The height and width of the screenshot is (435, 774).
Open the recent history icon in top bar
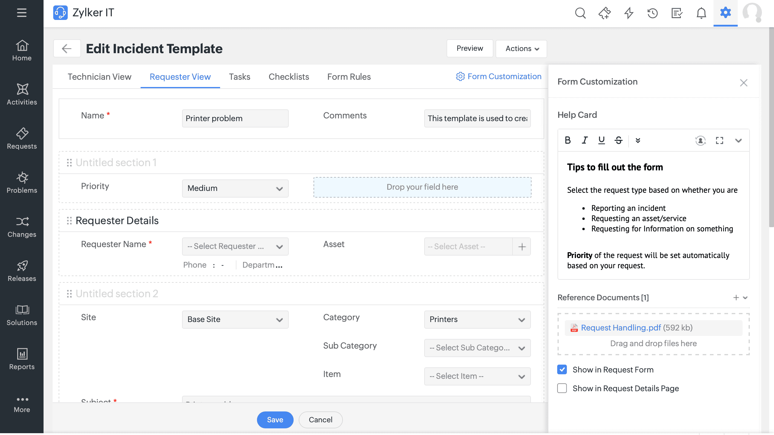652,13
